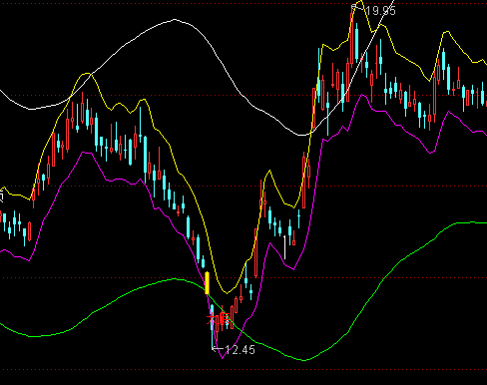The width and height of the screenshot is (487, 385).
Task: Click the lowest red dotted gridline
Action: pyautogui.click(x=243, y=369)
